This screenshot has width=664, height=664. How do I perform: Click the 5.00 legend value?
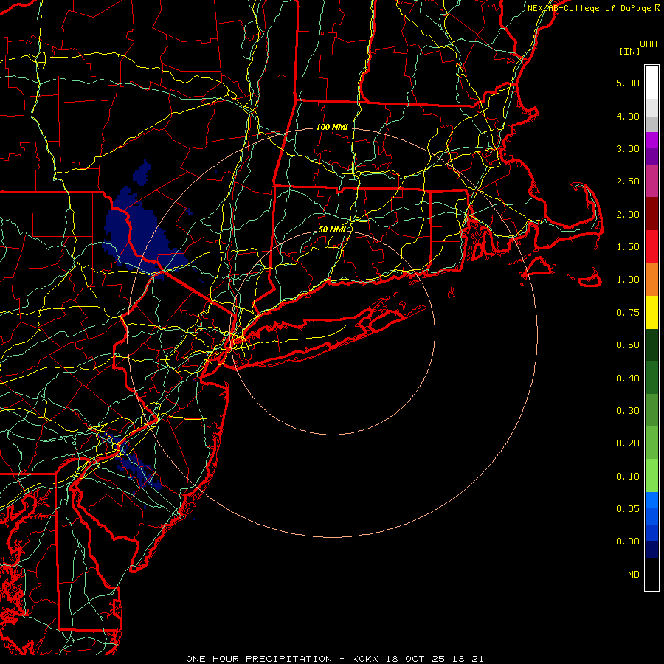[628, 83]
